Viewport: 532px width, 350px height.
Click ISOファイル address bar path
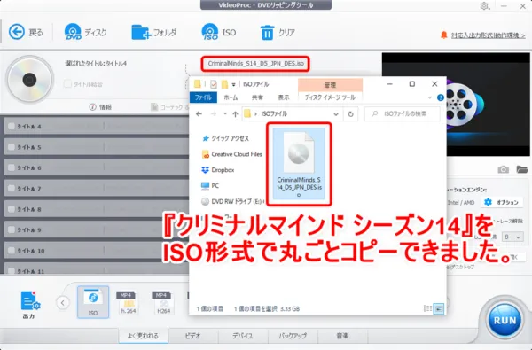(x=274, y=114)
